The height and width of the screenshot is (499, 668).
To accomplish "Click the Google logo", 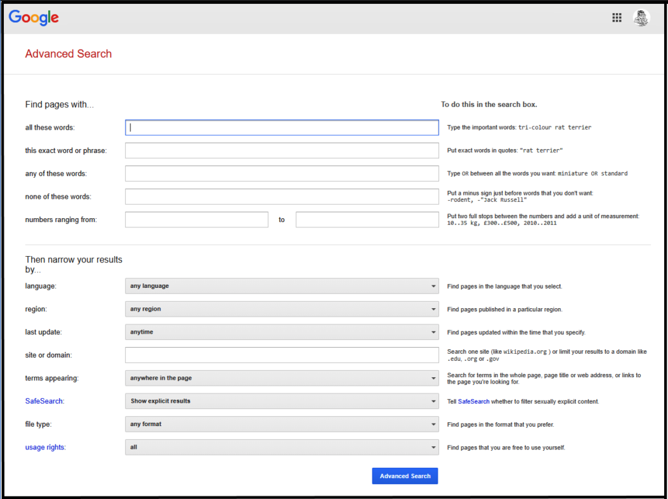I will pos(34,18).
